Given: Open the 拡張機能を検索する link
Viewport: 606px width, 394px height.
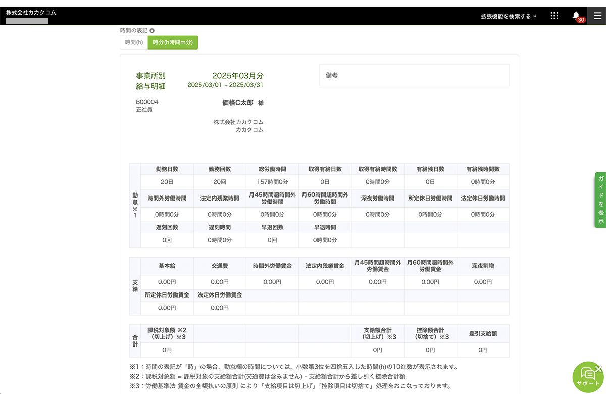Looking at the screenshot, I should [509, 16].
